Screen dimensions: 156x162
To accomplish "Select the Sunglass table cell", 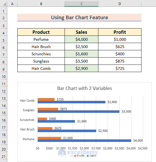I will click(x=41, y=61).
